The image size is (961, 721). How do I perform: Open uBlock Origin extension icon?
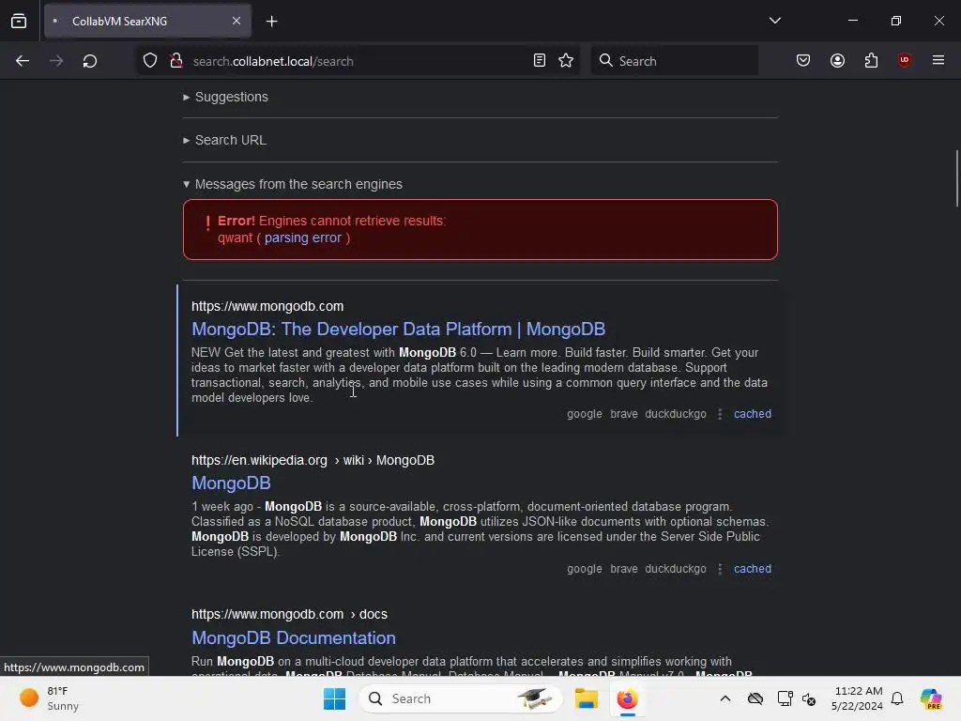pyautogui.click(x=905, y=60)
